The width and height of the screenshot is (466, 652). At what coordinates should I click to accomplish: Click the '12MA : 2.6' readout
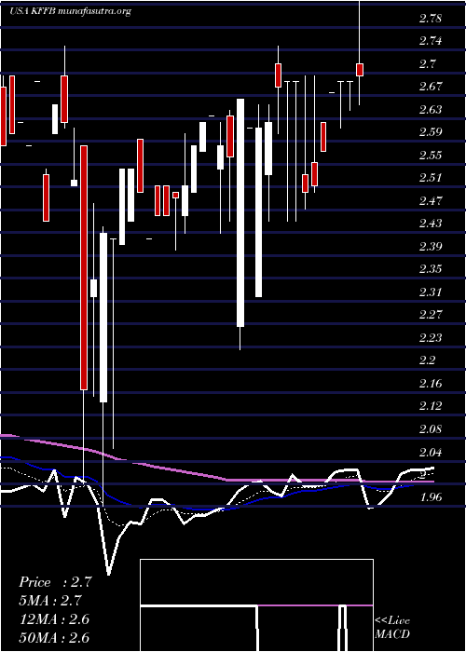54,619
